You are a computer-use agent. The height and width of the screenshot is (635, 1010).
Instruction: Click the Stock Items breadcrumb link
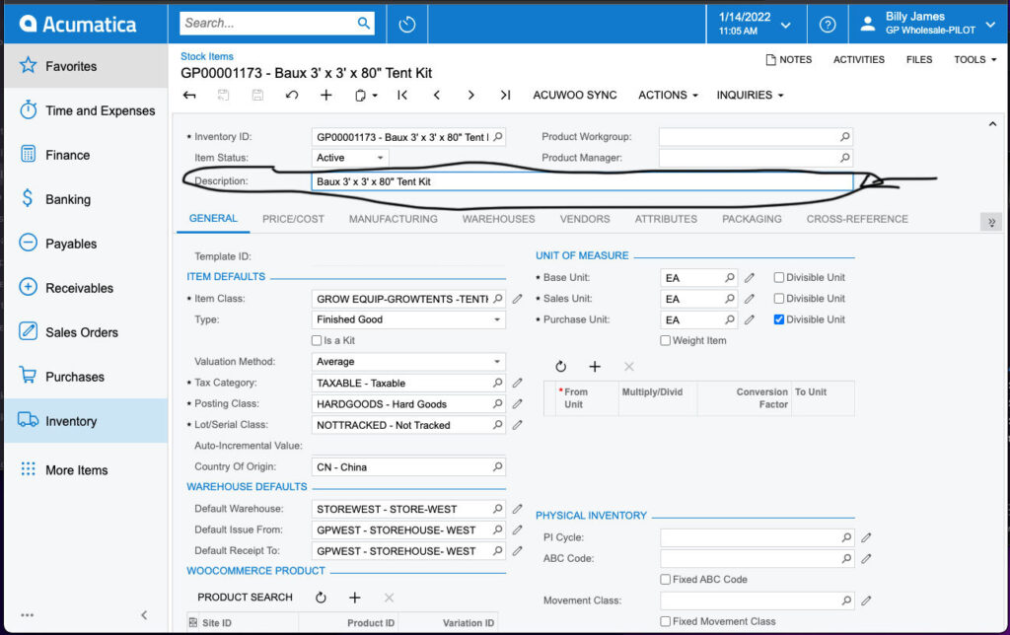207,56
